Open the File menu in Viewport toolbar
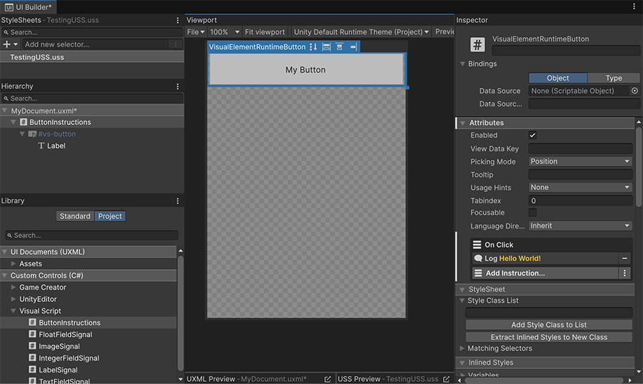The height and width of the screenshot is (384, 643). click(x=196, y=32)
